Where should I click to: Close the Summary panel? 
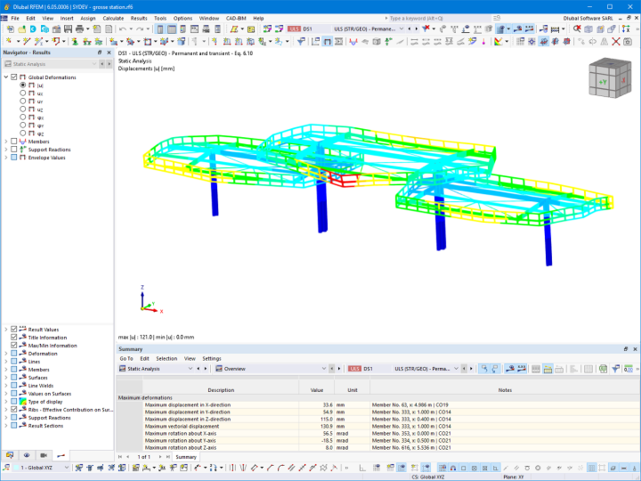[635, 349]
